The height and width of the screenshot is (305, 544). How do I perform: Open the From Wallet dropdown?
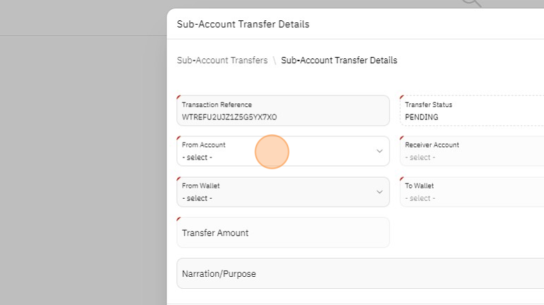pyautogui.click(x=283, y=192)
